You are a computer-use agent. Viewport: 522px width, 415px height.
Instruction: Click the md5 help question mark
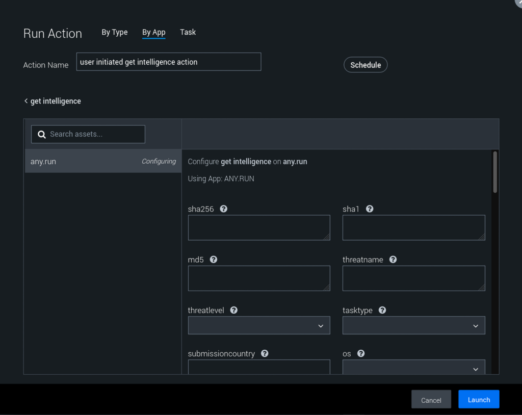[x=214, y=260]
